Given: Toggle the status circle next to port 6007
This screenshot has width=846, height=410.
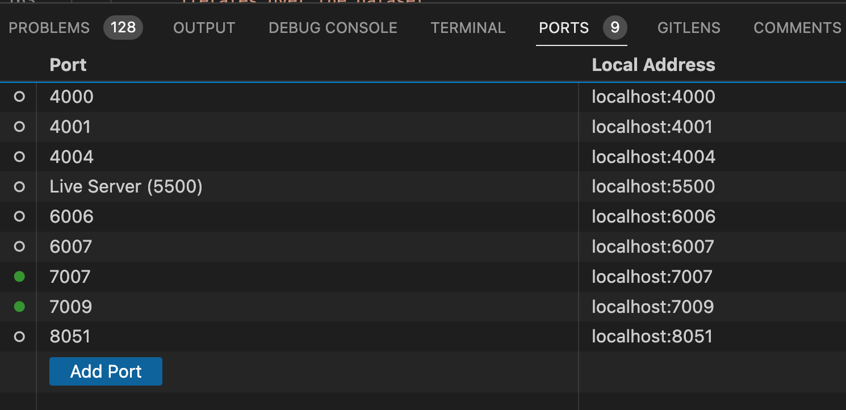Looking at the screenshot, I should [19, 246].
